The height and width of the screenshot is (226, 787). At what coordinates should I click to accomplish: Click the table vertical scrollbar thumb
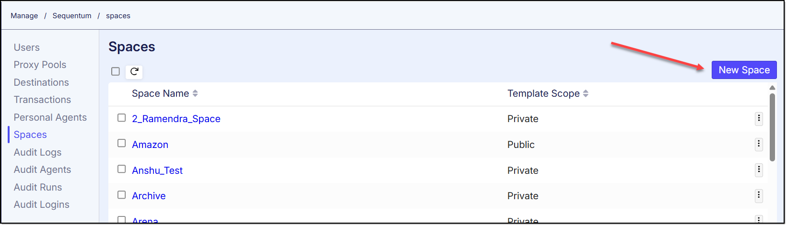pos(772,127)
